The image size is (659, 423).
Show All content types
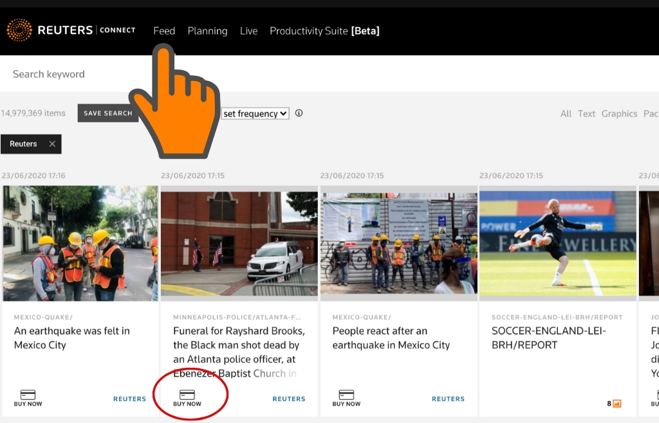(566, 114)
